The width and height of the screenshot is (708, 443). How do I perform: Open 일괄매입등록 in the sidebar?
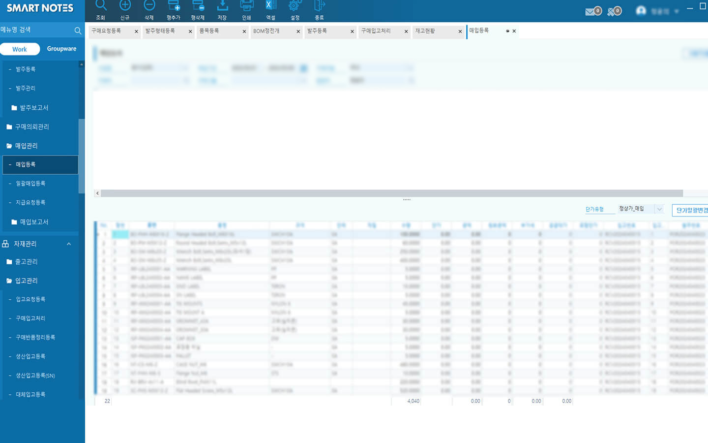(30, 184)
